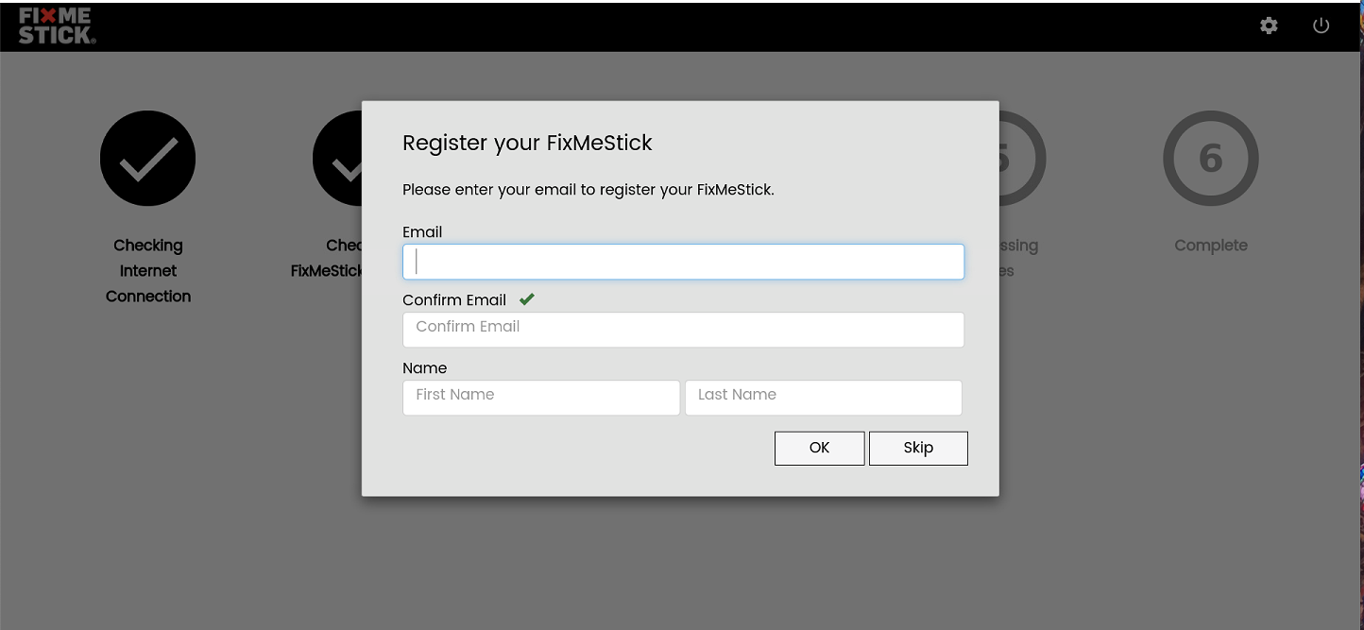Select the step 6 circle
This screenshot has height=630, width=1364.
point(1211,159)
